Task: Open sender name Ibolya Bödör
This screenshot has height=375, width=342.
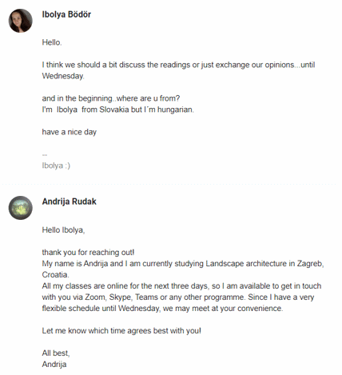Action: [66, 14]
